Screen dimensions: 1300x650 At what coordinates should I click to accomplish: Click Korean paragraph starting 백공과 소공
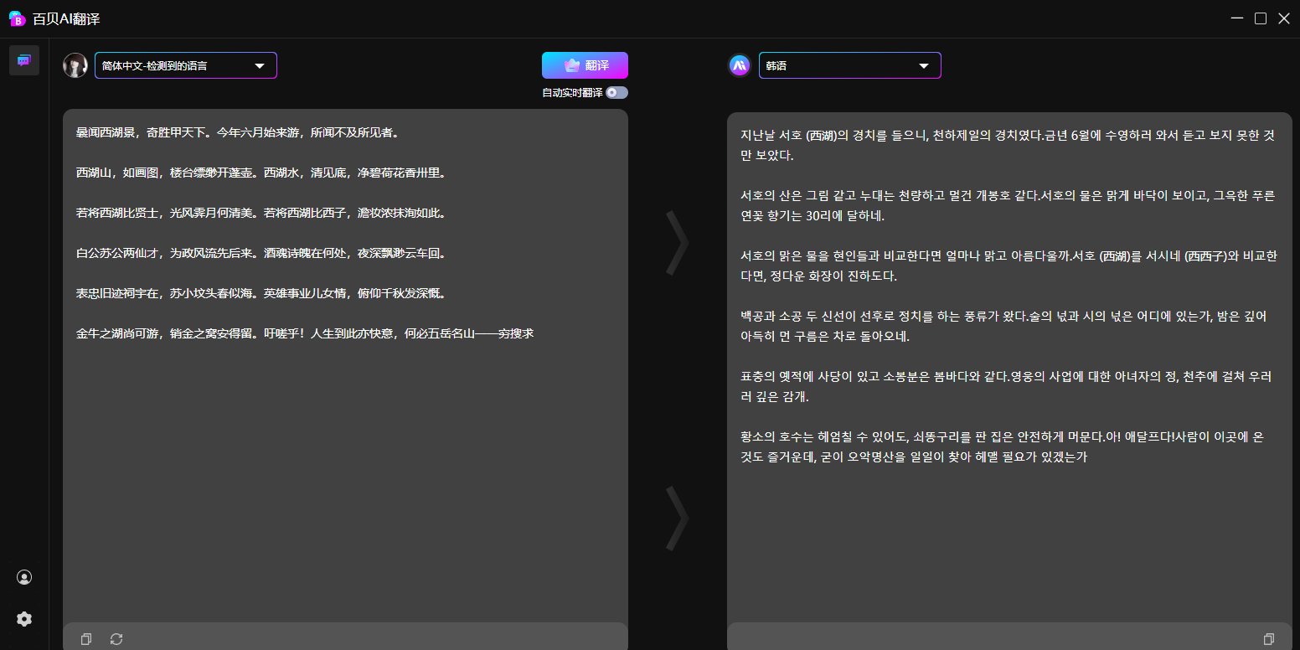(1003, 327)
